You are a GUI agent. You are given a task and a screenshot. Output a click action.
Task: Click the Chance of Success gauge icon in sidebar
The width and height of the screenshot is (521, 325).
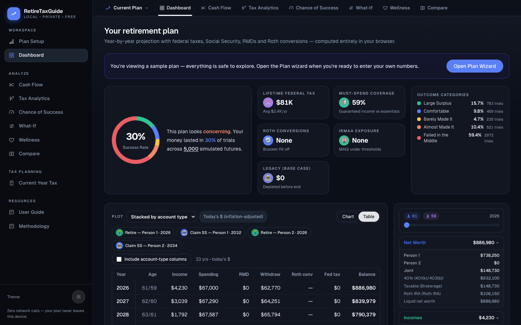click(12, 112)
